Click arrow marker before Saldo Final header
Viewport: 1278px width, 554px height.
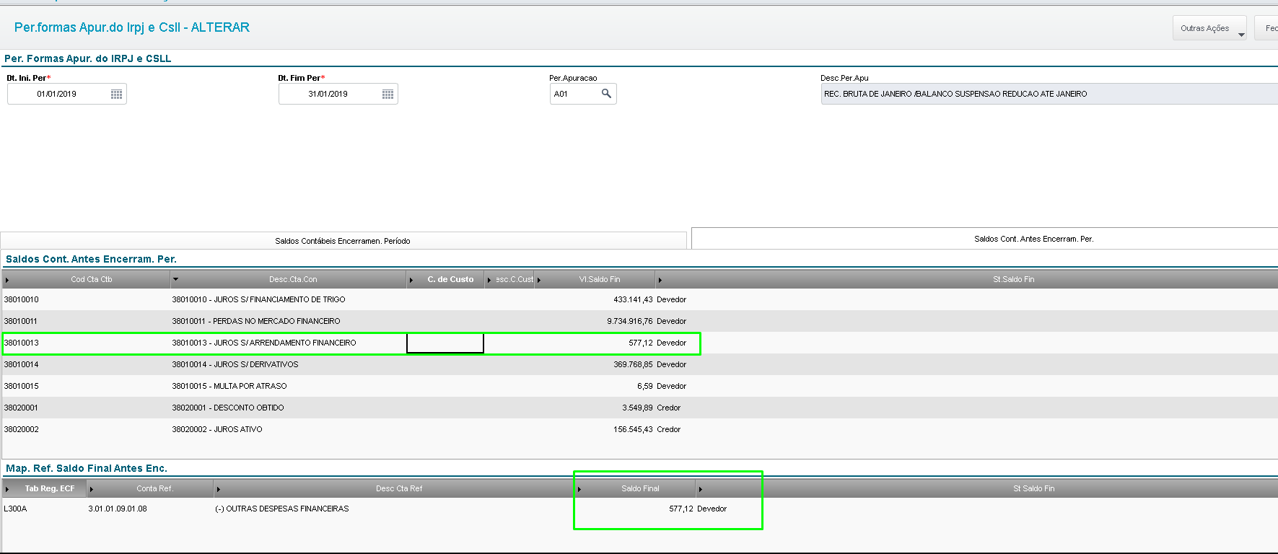coord(579,489)
